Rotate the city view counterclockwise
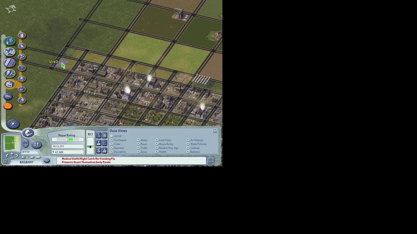The width and height of the screenshot is (417, 234). (x=7, y=156)
